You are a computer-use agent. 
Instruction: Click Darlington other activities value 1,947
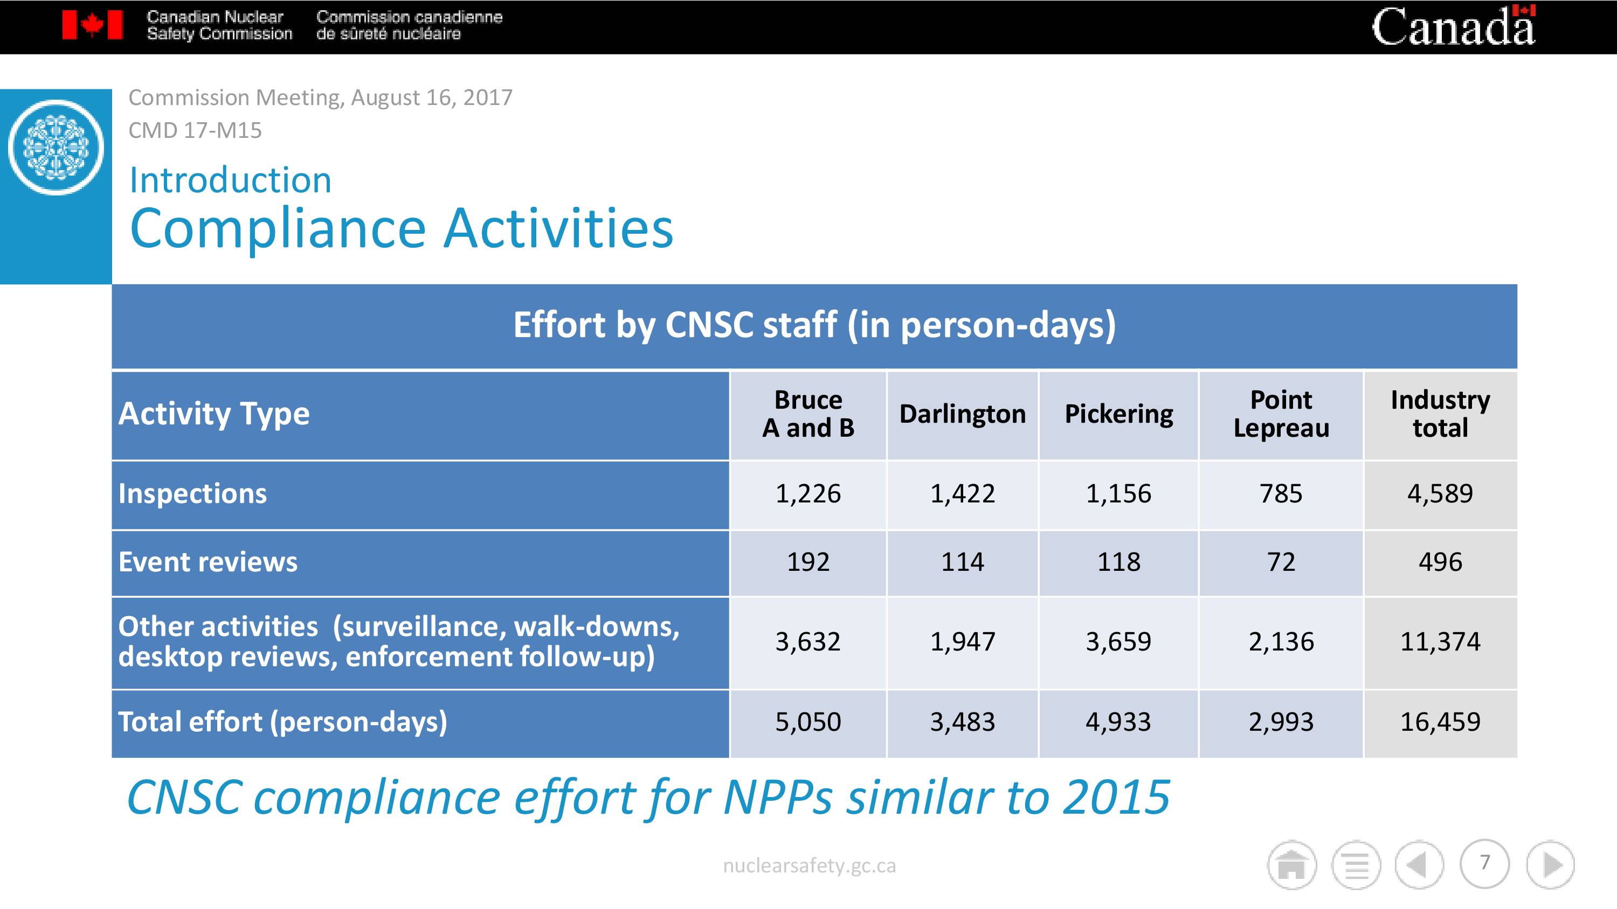[x=962, y=642]
